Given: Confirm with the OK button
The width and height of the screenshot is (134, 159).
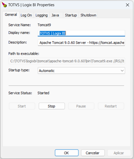Looking at the screenshot, I should click(x=67, y=153).
